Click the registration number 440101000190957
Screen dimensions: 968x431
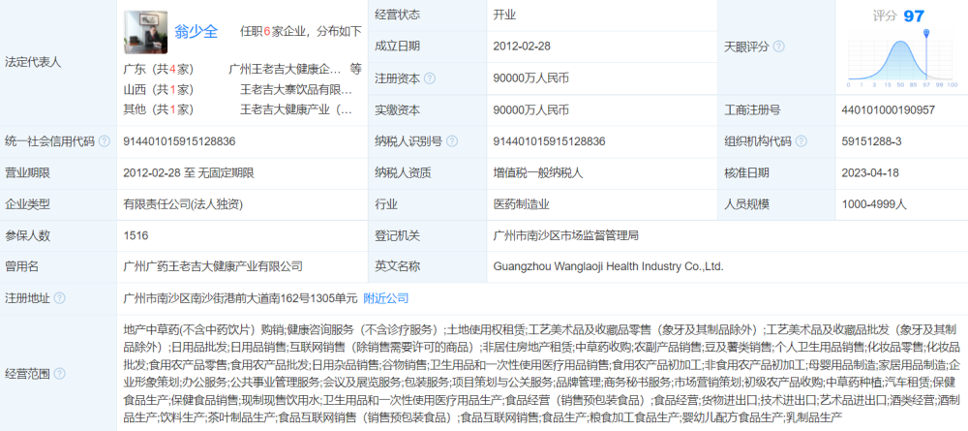click(x=888, y=110)
